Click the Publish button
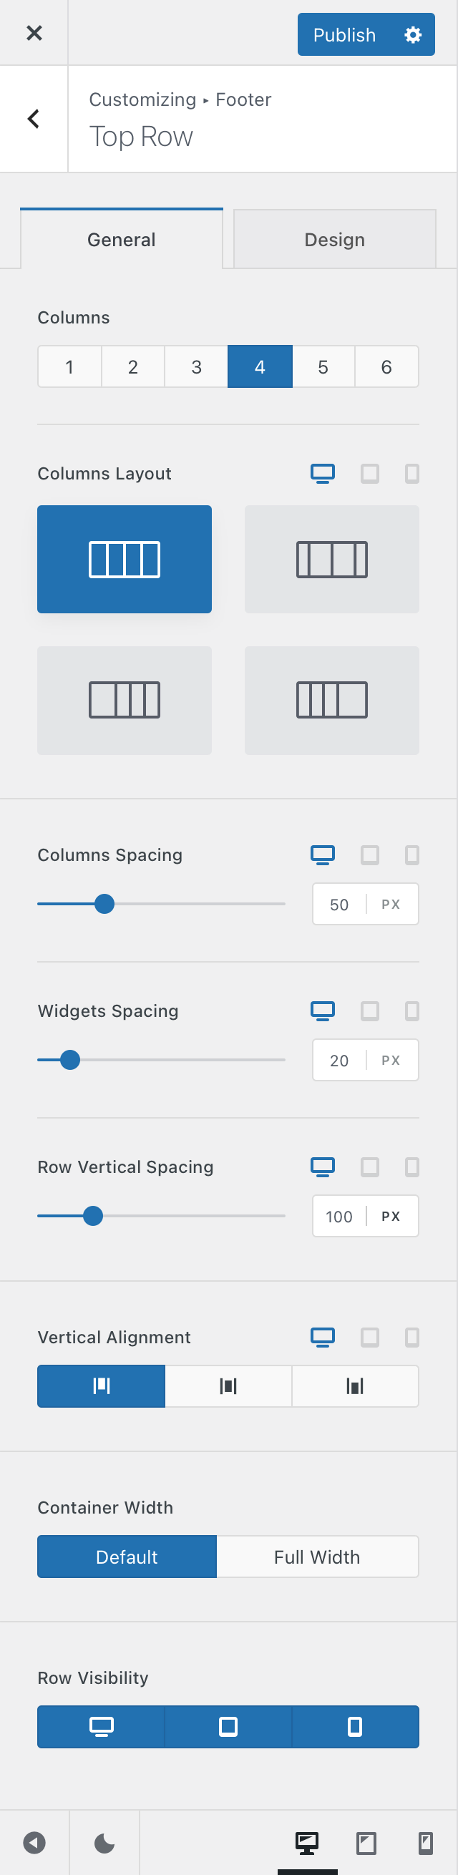The height and width of the screenshot is (1875, 458). coord(344,35)
